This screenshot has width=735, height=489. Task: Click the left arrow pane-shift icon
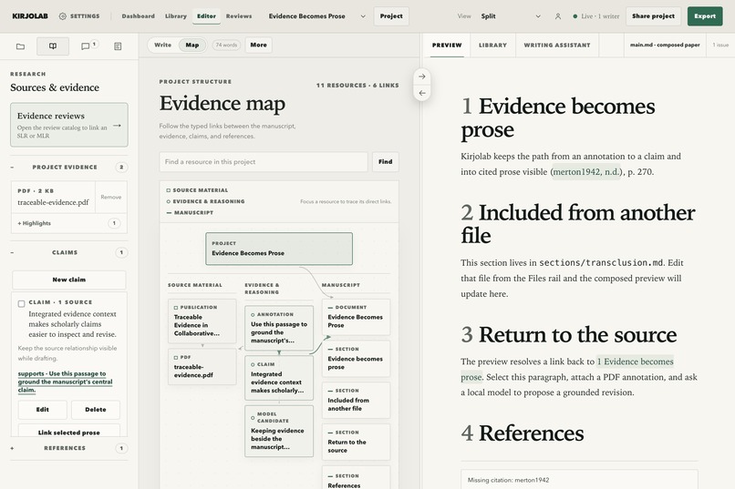tap(422, 93)
